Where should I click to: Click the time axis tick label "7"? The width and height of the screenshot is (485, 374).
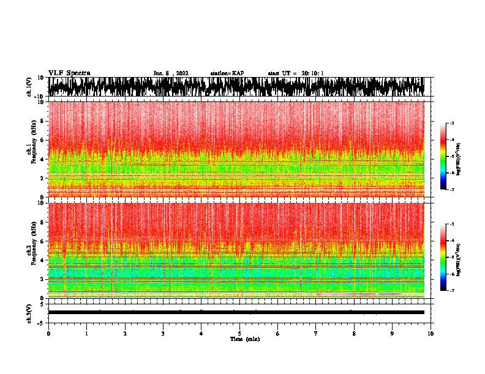(316, 334)
